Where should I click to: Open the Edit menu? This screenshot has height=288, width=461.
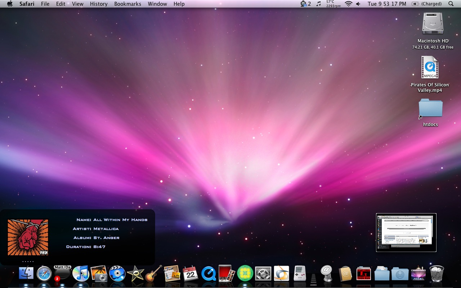click(61, 4)
